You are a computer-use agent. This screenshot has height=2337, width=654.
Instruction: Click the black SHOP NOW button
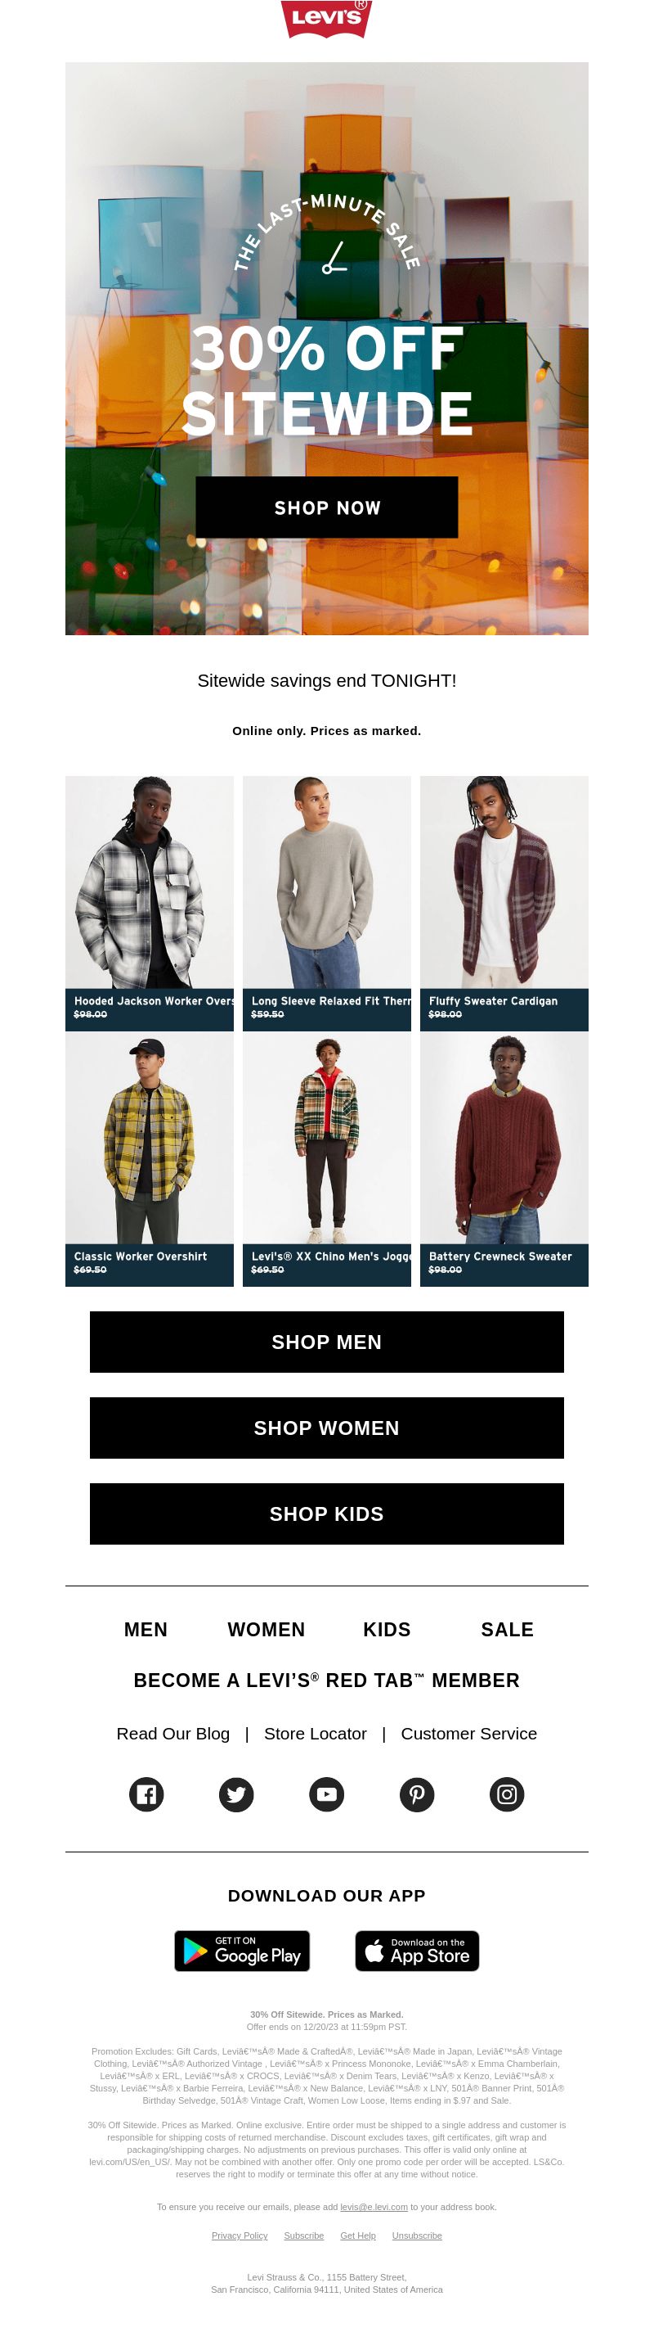click(327, 508)
